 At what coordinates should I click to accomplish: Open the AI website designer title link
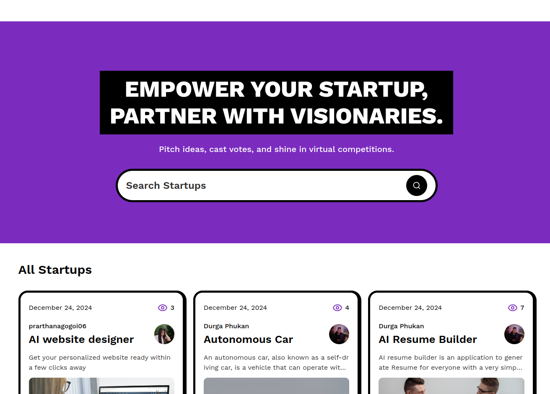click(x=81, y=340)
